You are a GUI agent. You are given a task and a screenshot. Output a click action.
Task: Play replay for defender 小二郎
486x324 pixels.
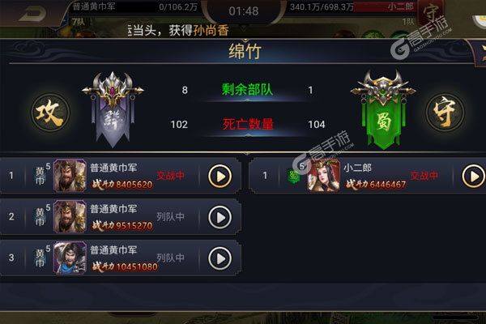click(474, 177)
